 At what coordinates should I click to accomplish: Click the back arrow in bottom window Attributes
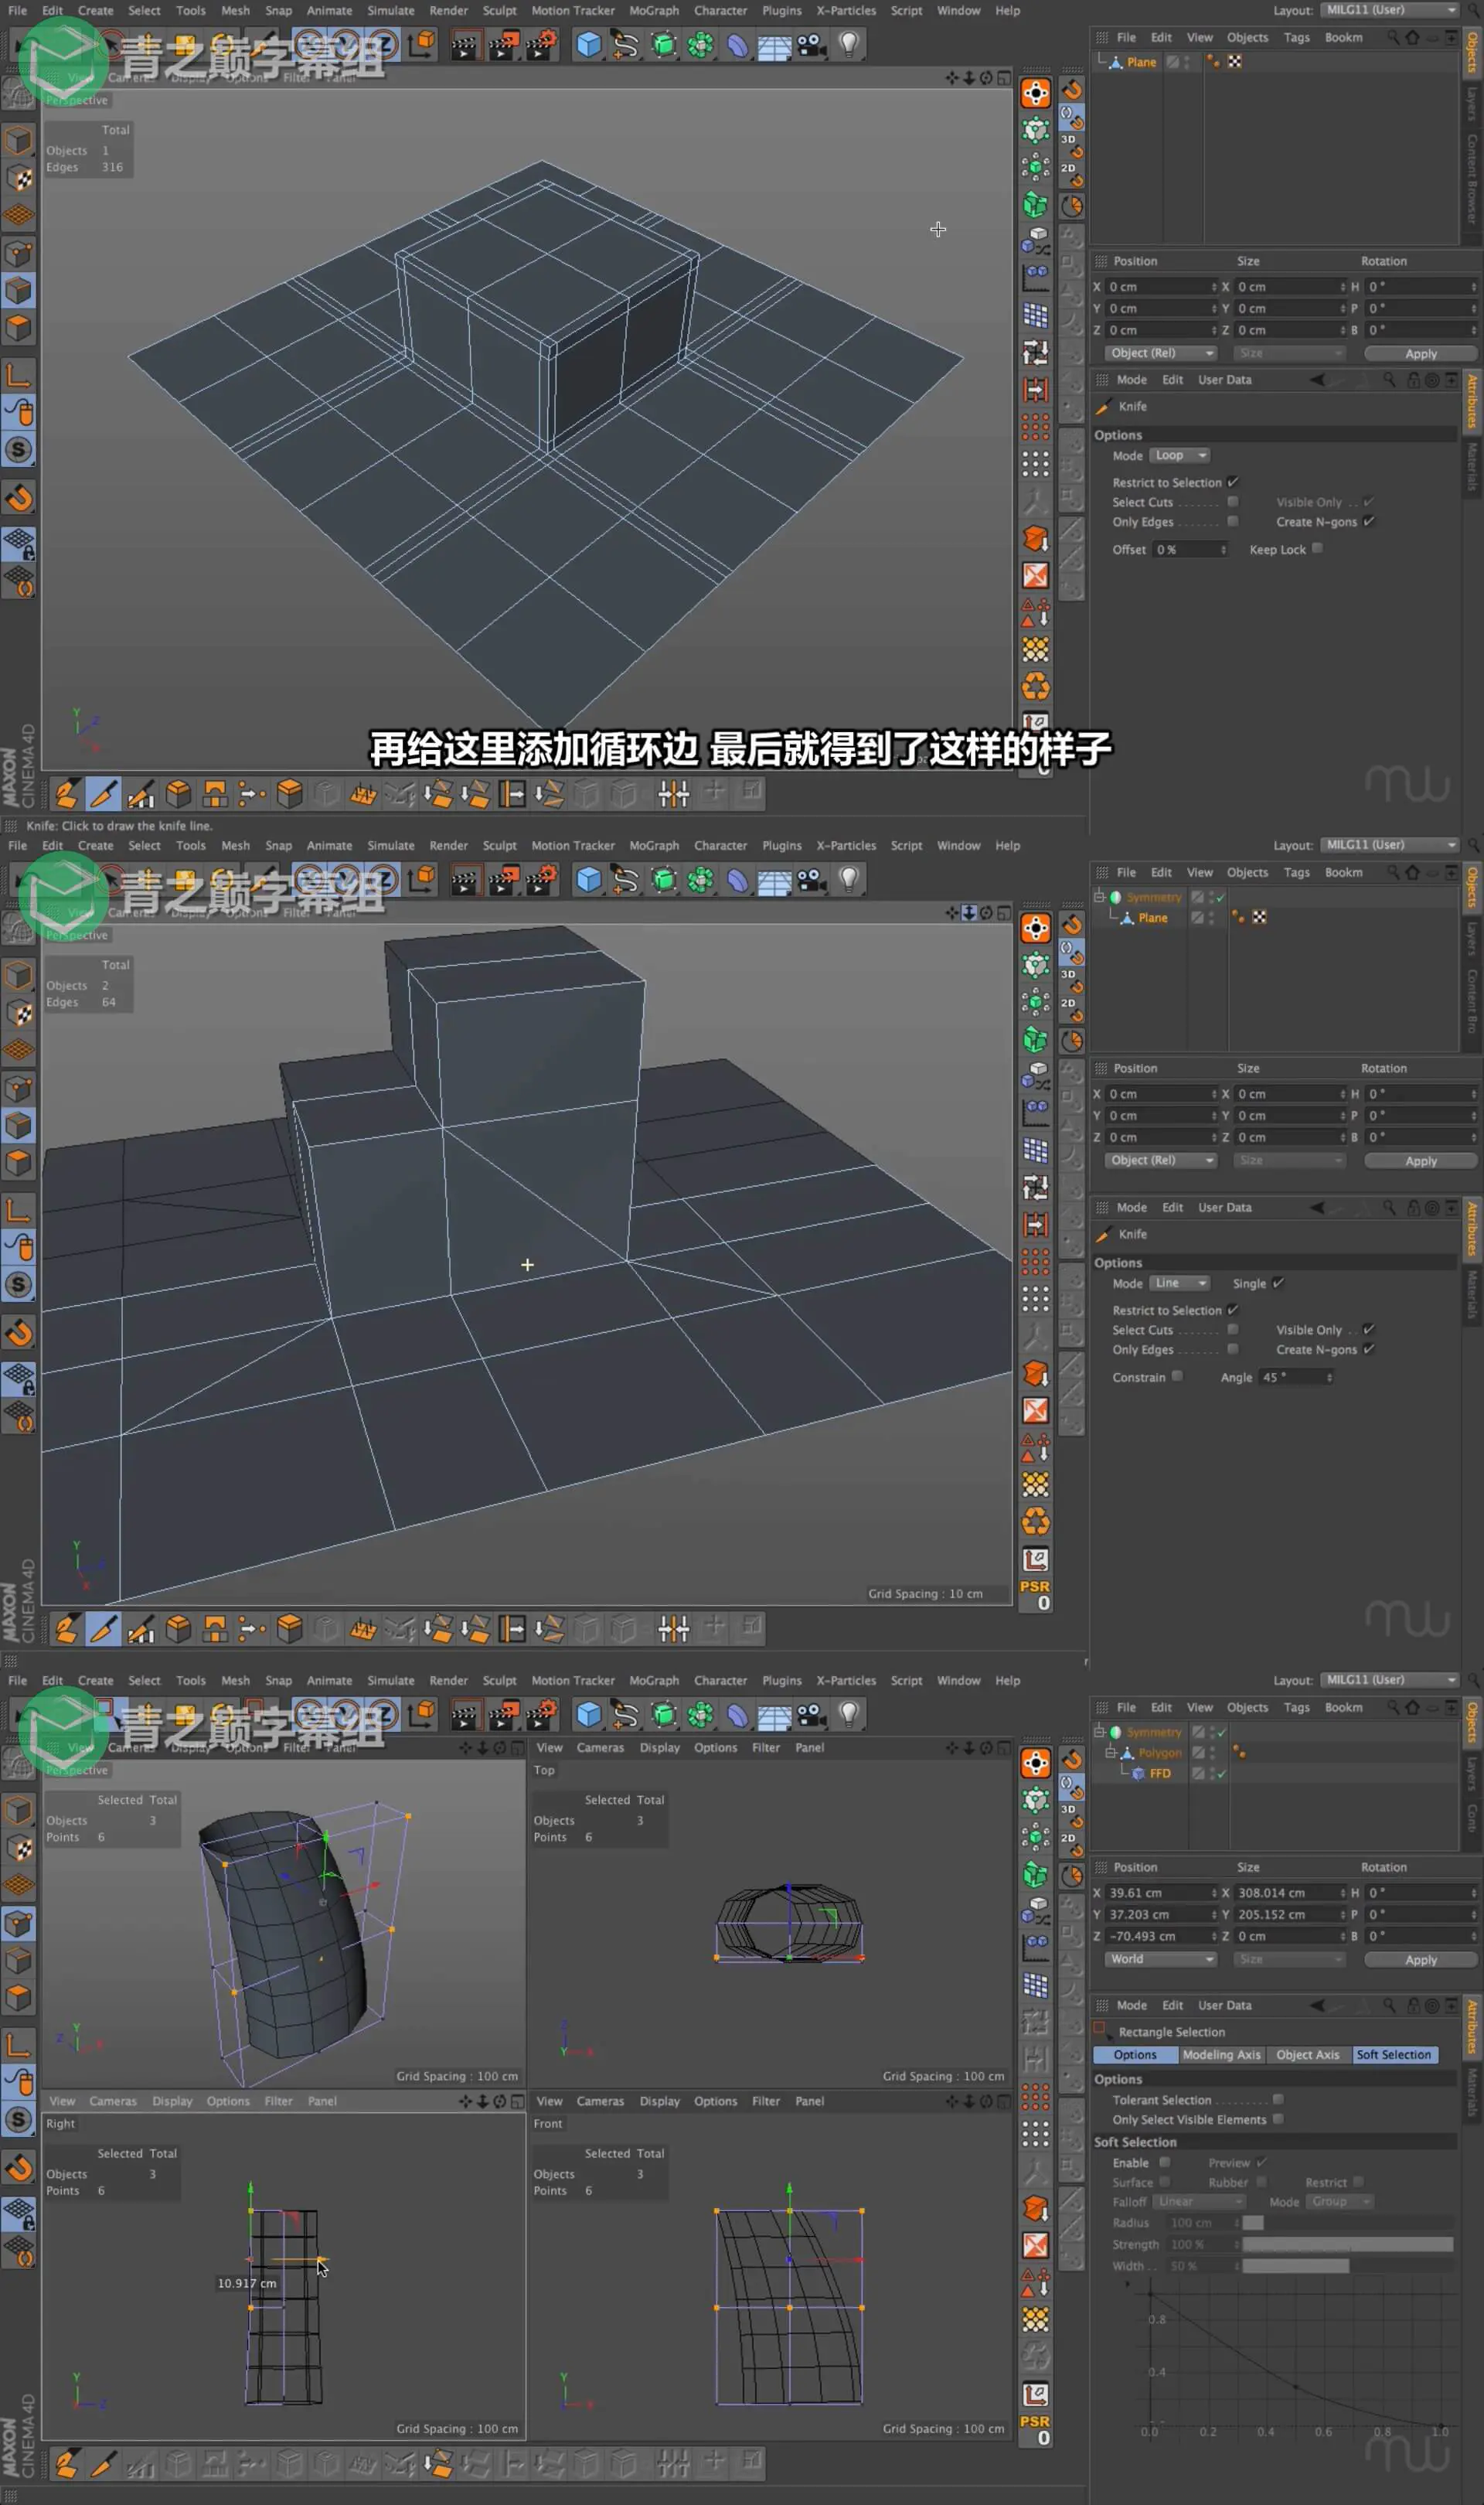click(1317, 2005)
